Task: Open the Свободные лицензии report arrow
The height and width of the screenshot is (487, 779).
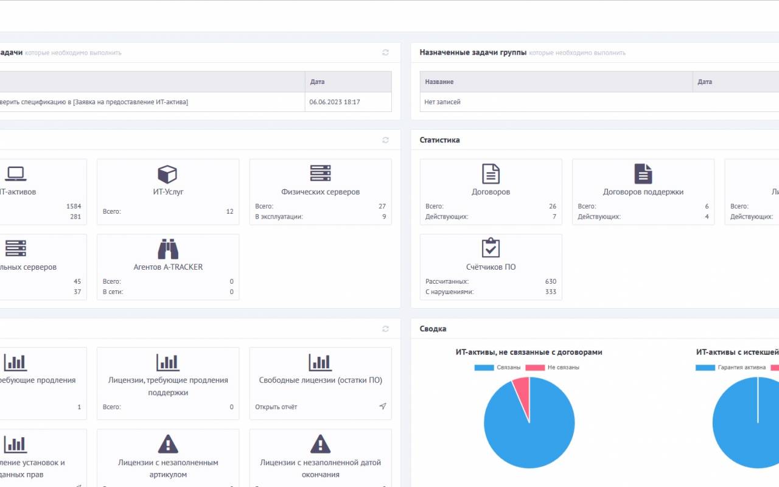Action: (382, 407)
